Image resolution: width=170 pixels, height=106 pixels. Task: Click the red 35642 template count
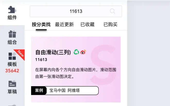[12, 71]
